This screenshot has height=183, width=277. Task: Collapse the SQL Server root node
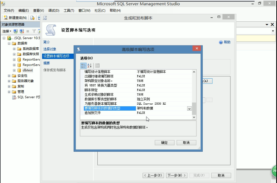point(4,38)
